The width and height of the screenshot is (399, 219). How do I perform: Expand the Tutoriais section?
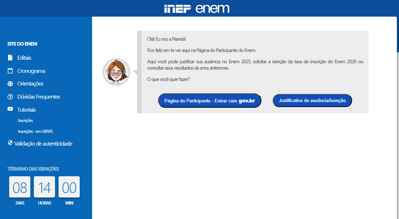26,110
